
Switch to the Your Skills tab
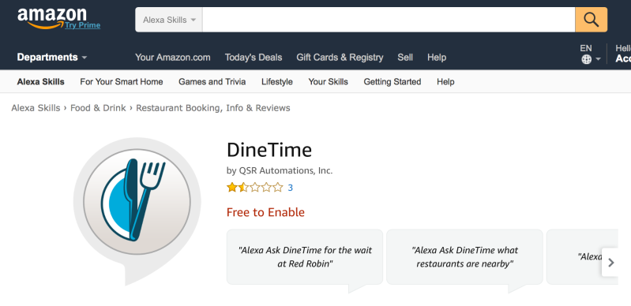click(328, 82)
